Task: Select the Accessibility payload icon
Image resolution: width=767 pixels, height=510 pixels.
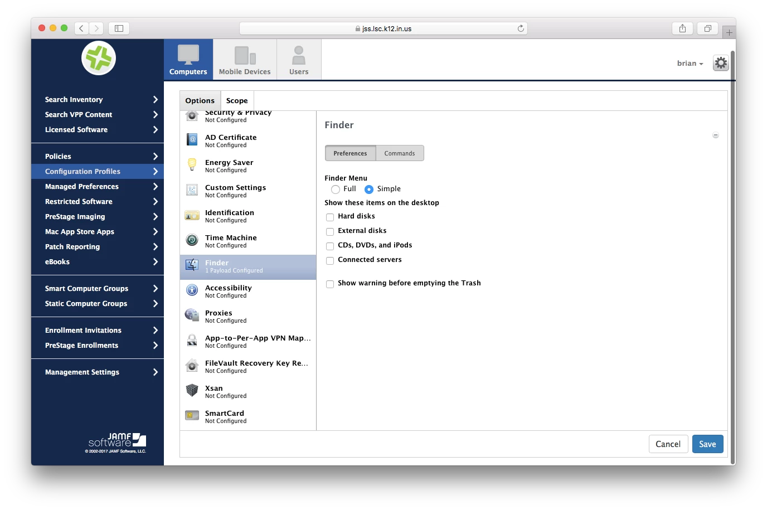Action: [192, 290]
